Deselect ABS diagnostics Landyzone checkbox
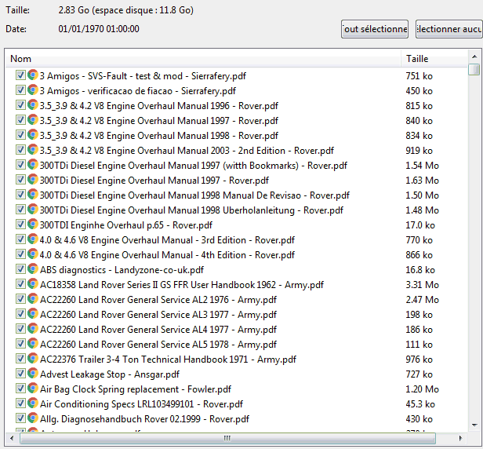 (x=20, y=269)
